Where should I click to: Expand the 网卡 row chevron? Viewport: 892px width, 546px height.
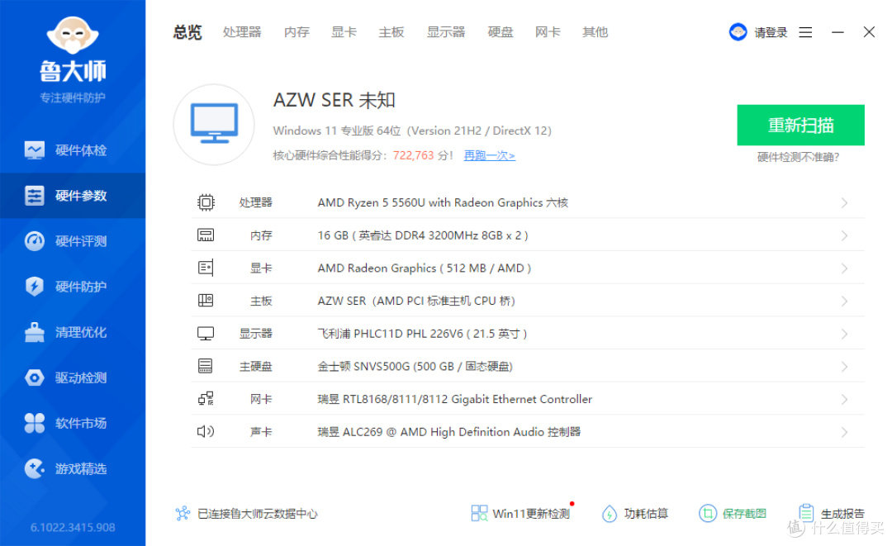(x=844, y=399)
